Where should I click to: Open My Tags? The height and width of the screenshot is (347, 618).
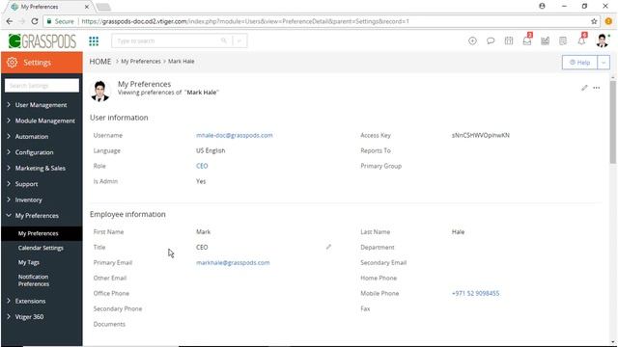[x=29, y=262]
